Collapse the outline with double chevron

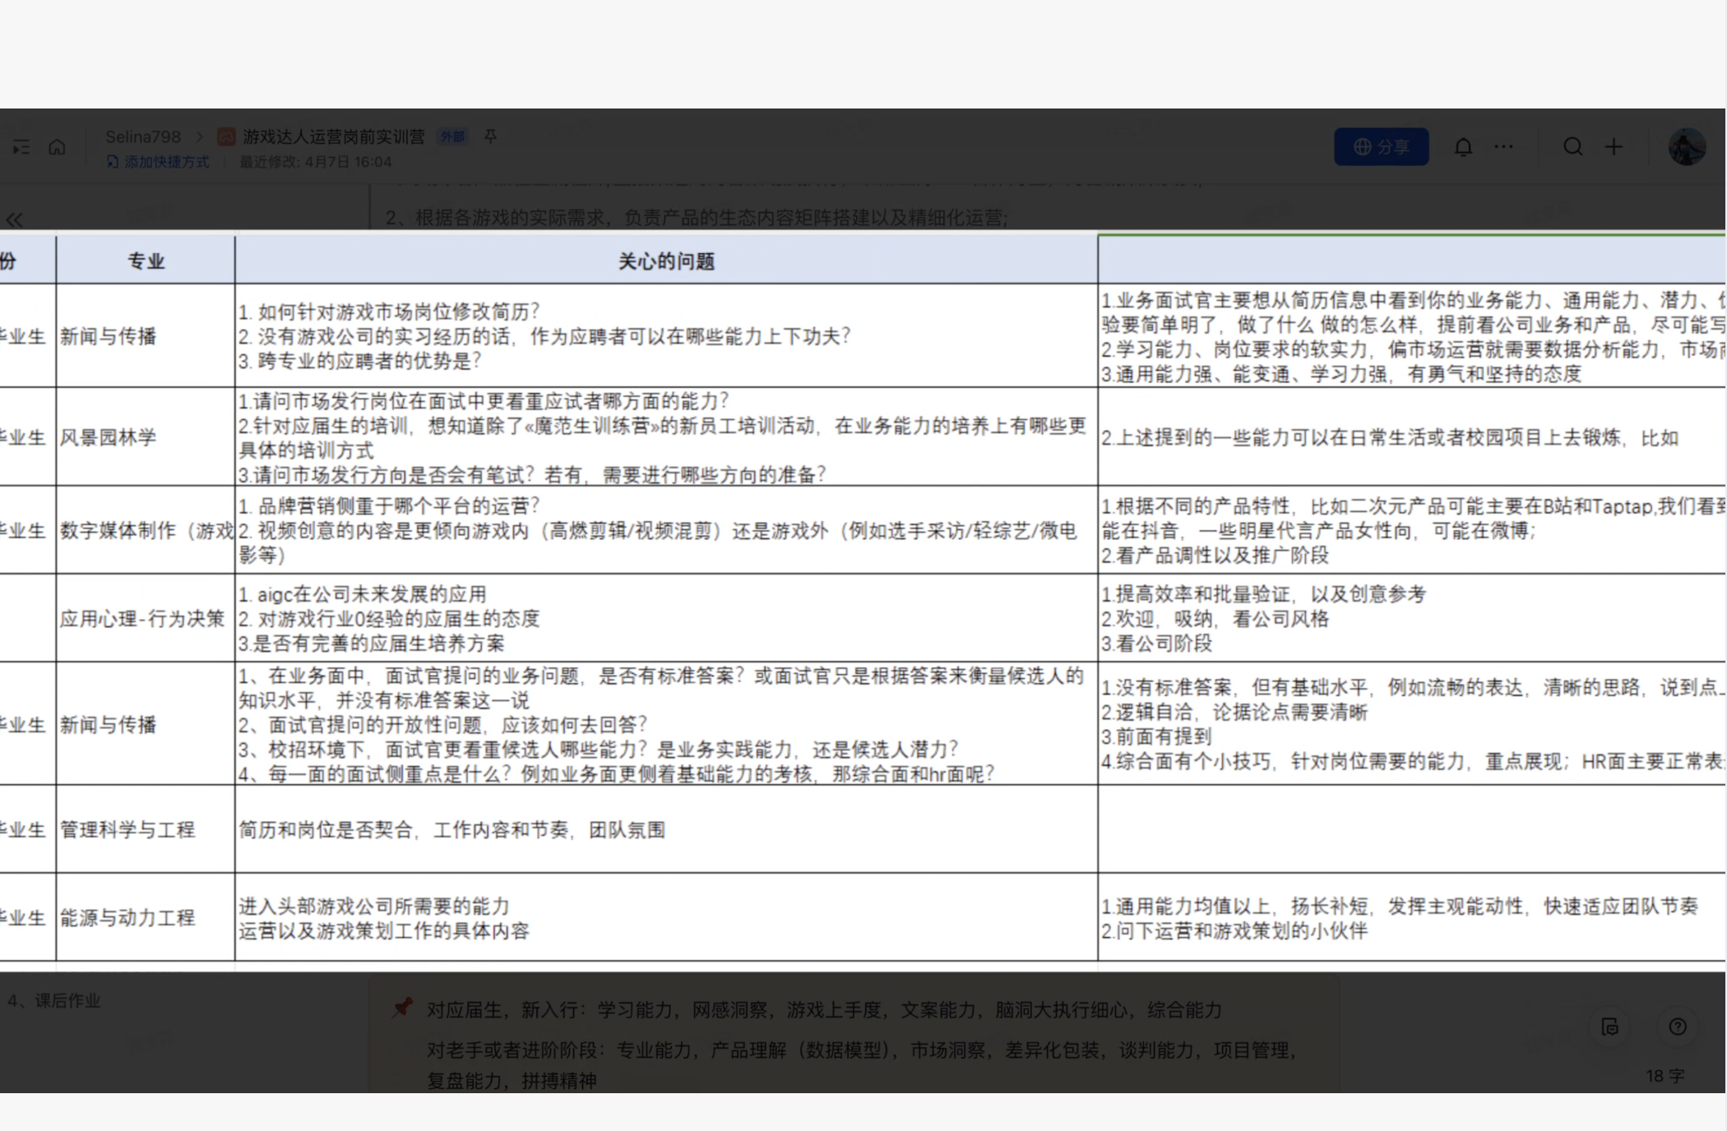14,219
